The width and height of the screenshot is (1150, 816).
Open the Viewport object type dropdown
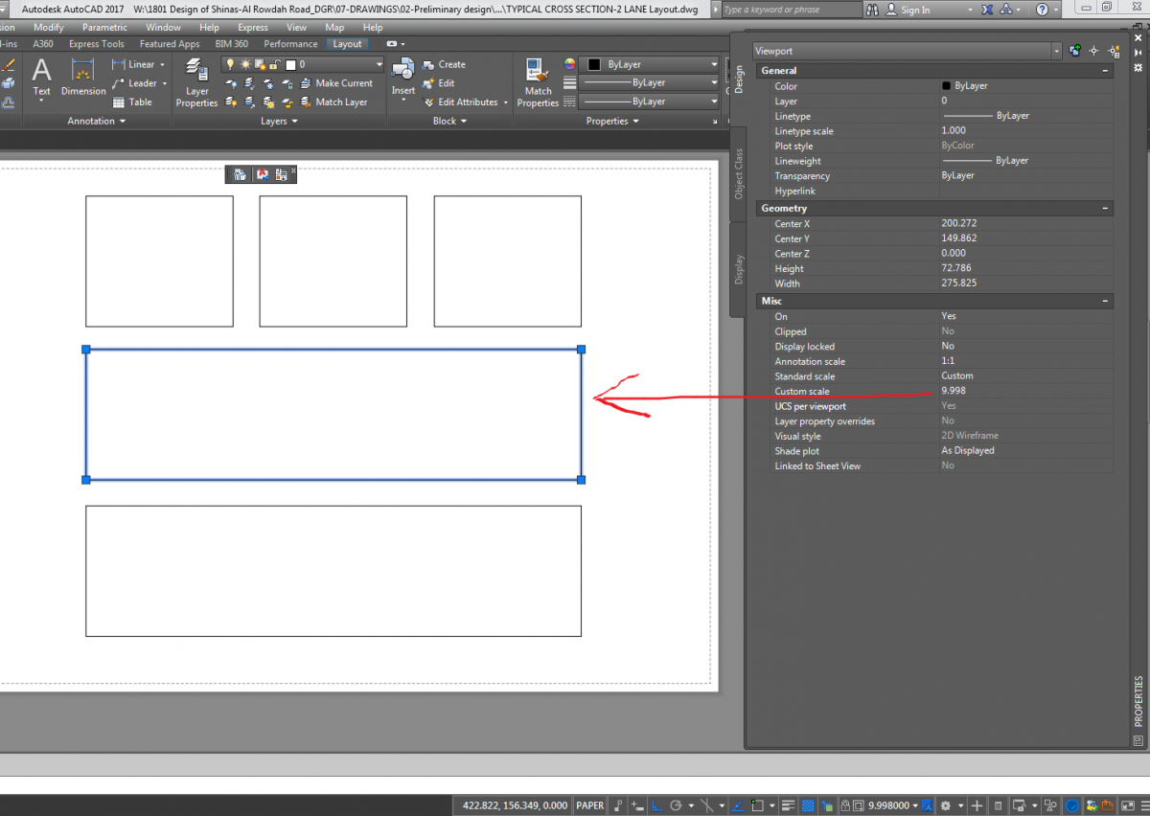coord(1056,51)
